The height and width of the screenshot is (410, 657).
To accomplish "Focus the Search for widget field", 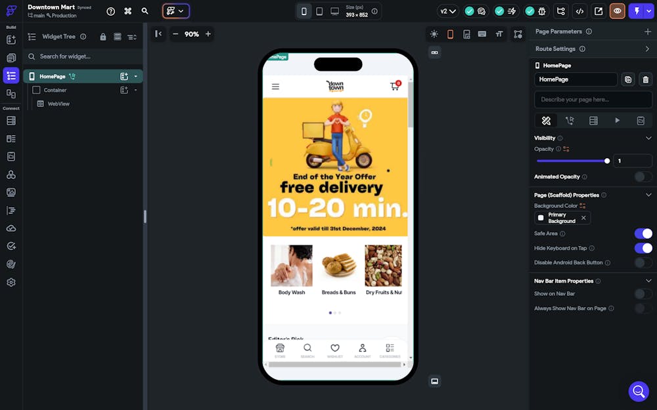I will (83, 56).
